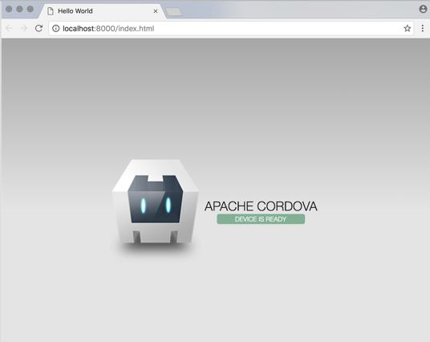Open a new tab
Viewport: 430px width, 342px height.
(x=174, y=12)
